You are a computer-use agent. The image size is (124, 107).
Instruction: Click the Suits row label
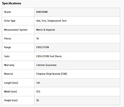pyautogui.click(x=7, y=56)
